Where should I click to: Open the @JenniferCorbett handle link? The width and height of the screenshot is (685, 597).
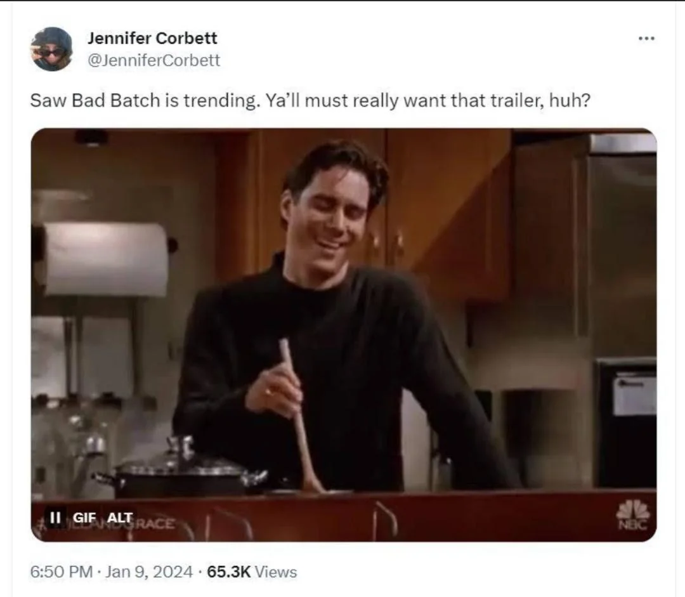click(x=153, y=60)
